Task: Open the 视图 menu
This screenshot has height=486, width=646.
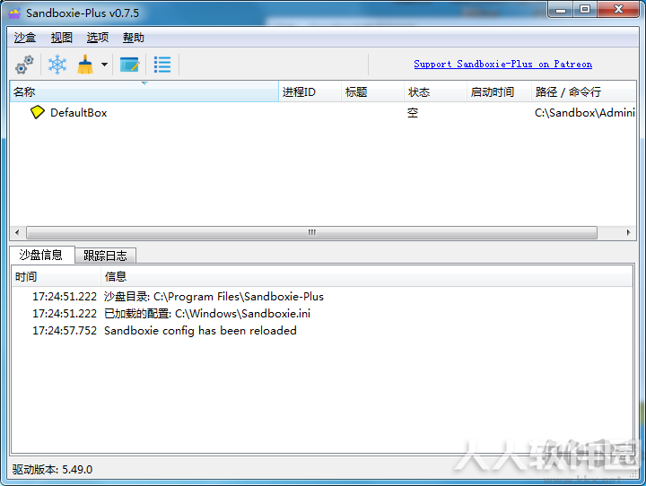Action: click(61, 38)
